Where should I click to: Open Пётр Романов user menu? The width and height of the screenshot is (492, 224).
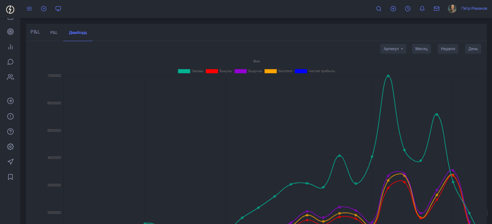click(x=474, y=9)
